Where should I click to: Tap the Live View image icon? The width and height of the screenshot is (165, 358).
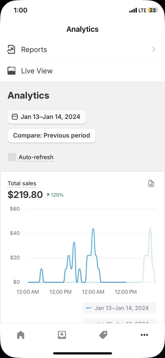point(12,70)
